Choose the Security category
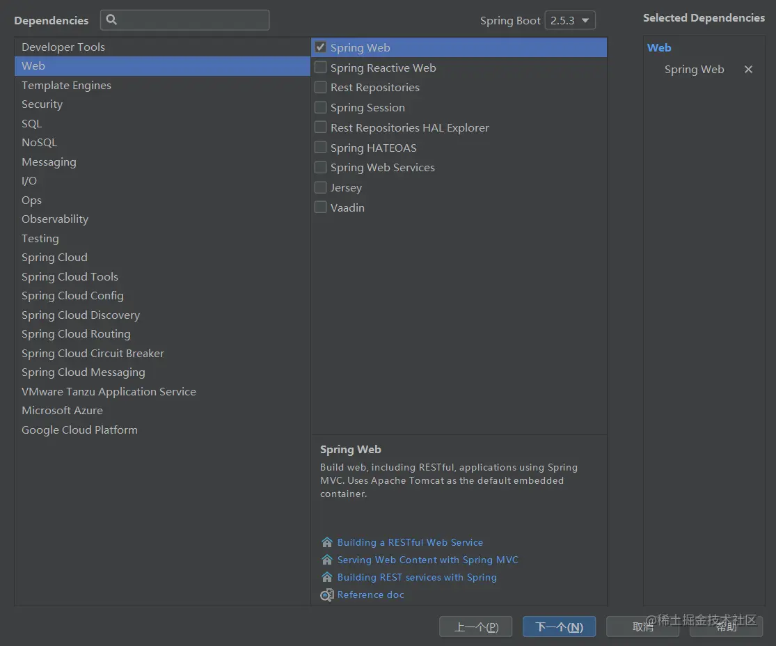This screenshot has height=646, width=776. coord(162,104)
